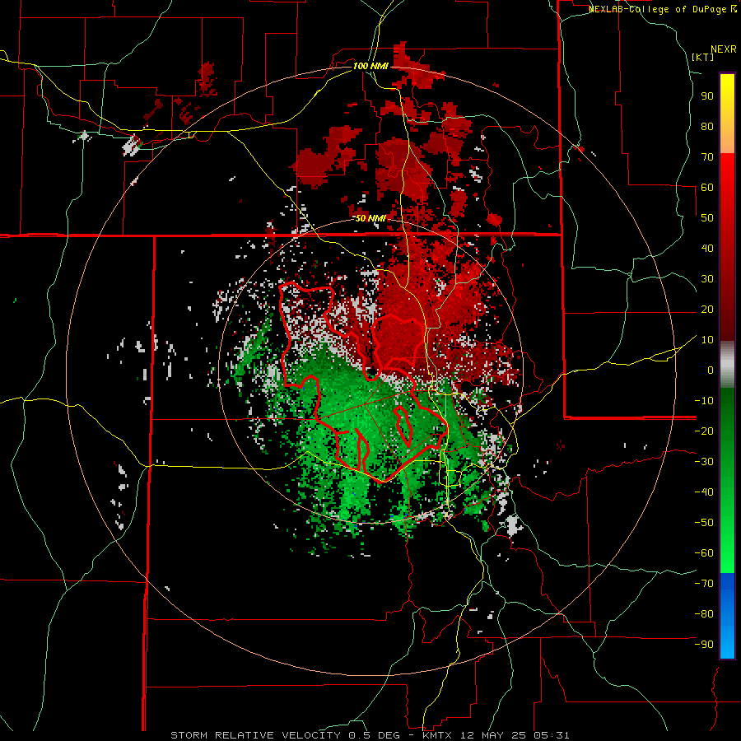Viewport: 741px width, 741px height.
Task: Click the 0 value on the velocity scale
Action: [711, 370]
